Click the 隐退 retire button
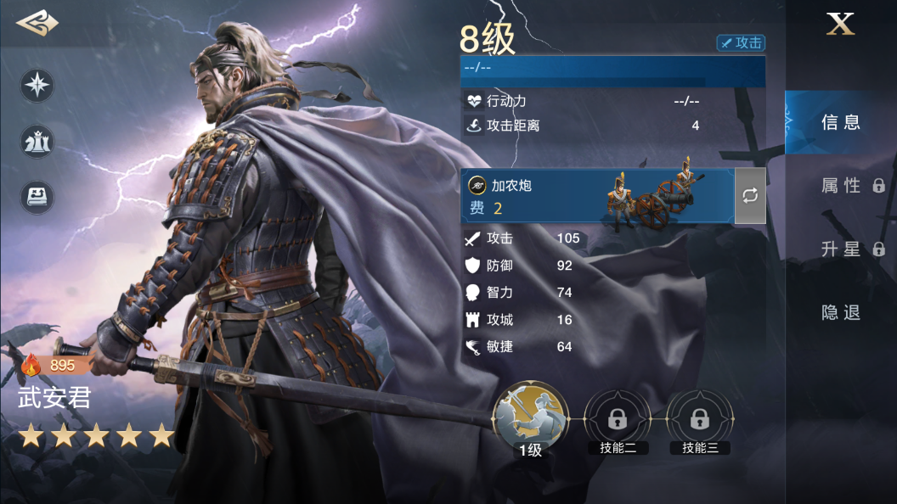The image size is (897, 504). tap(840, 312)
